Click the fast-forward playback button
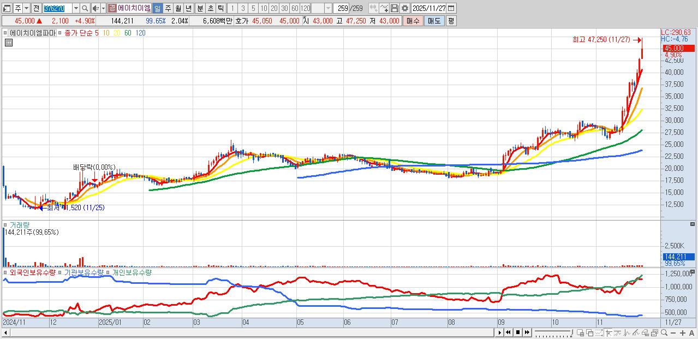 (x=527, y=332)
